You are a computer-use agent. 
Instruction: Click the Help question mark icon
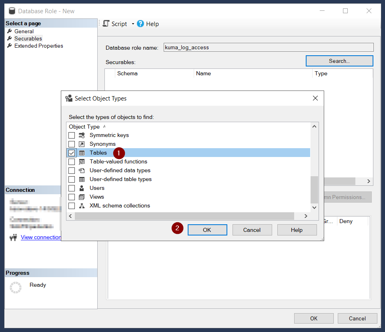140,24
